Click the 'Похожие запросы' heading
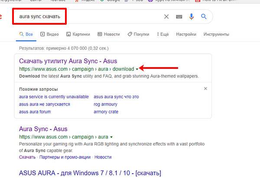Image resolution: width=260 pixels, height=178 pixels. point(39,89)
